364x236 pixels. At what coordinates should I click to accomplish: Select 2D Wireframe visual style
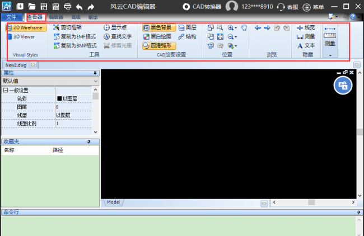(26, 27)
